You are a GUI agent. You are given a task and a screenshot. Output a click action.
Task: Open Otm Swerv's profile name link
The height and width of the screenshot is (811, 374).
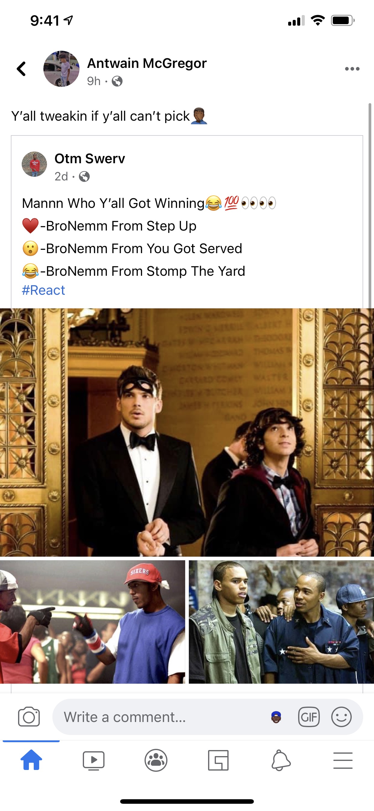[89, 159]
